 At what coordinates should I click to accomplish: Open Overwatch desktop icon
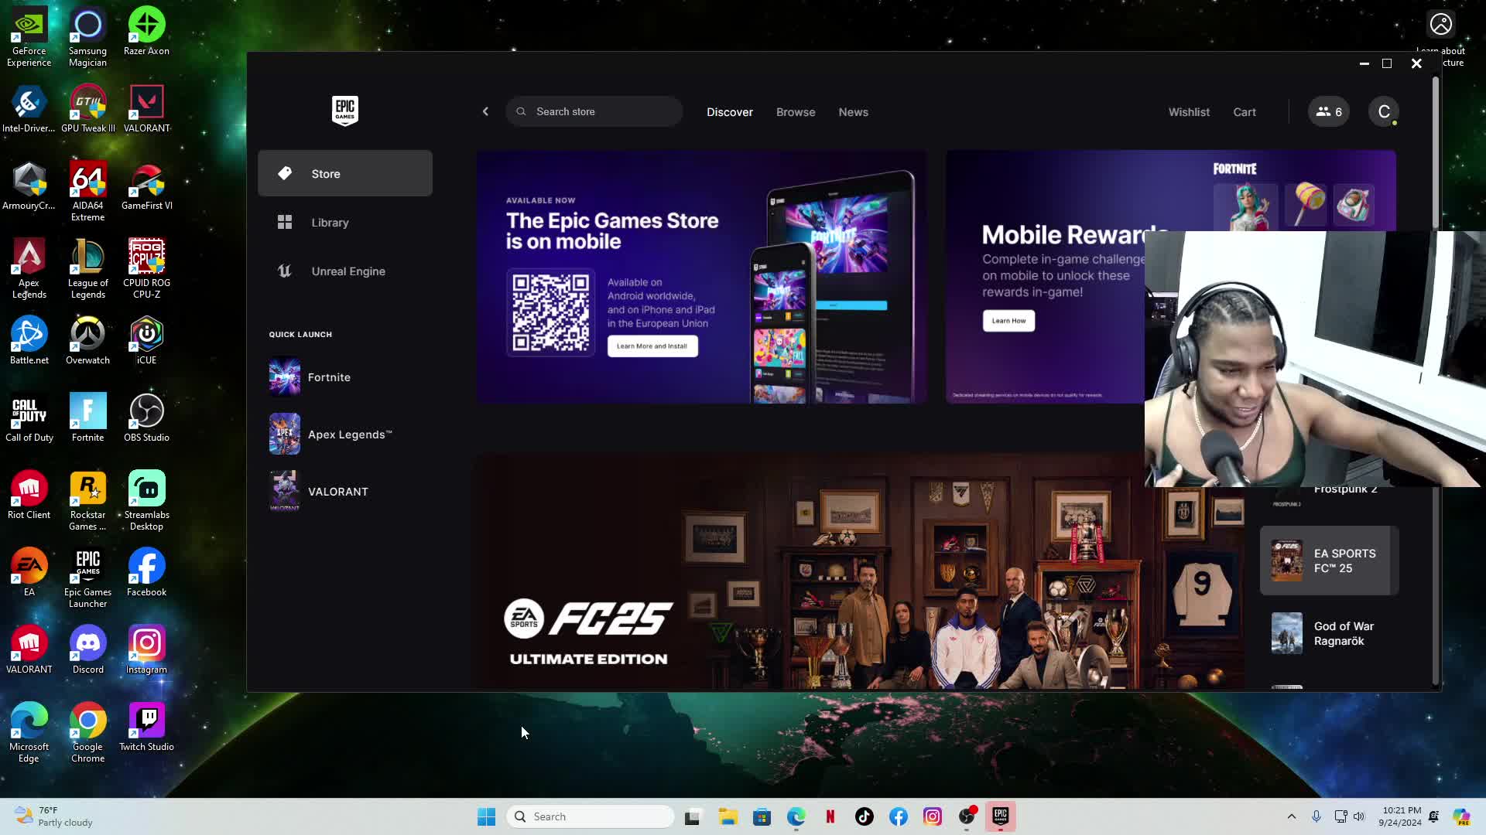pyautogui.click(x=87, y=341)
